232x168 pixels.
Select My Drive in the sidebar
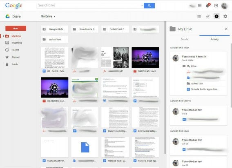(x=16, y=36)
